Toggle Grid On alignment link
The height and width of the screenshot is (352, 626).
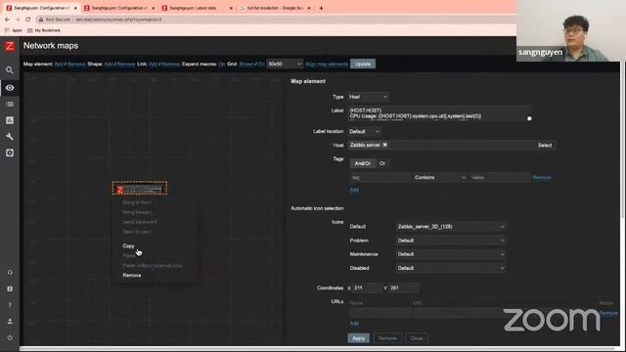261,64
